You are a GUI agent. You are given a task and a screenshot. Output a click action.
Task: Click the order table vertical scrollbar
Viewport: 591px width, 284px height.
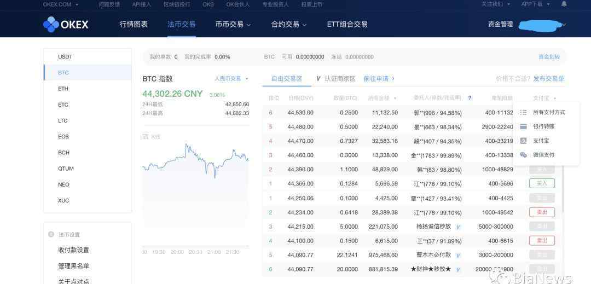point(563,188)
